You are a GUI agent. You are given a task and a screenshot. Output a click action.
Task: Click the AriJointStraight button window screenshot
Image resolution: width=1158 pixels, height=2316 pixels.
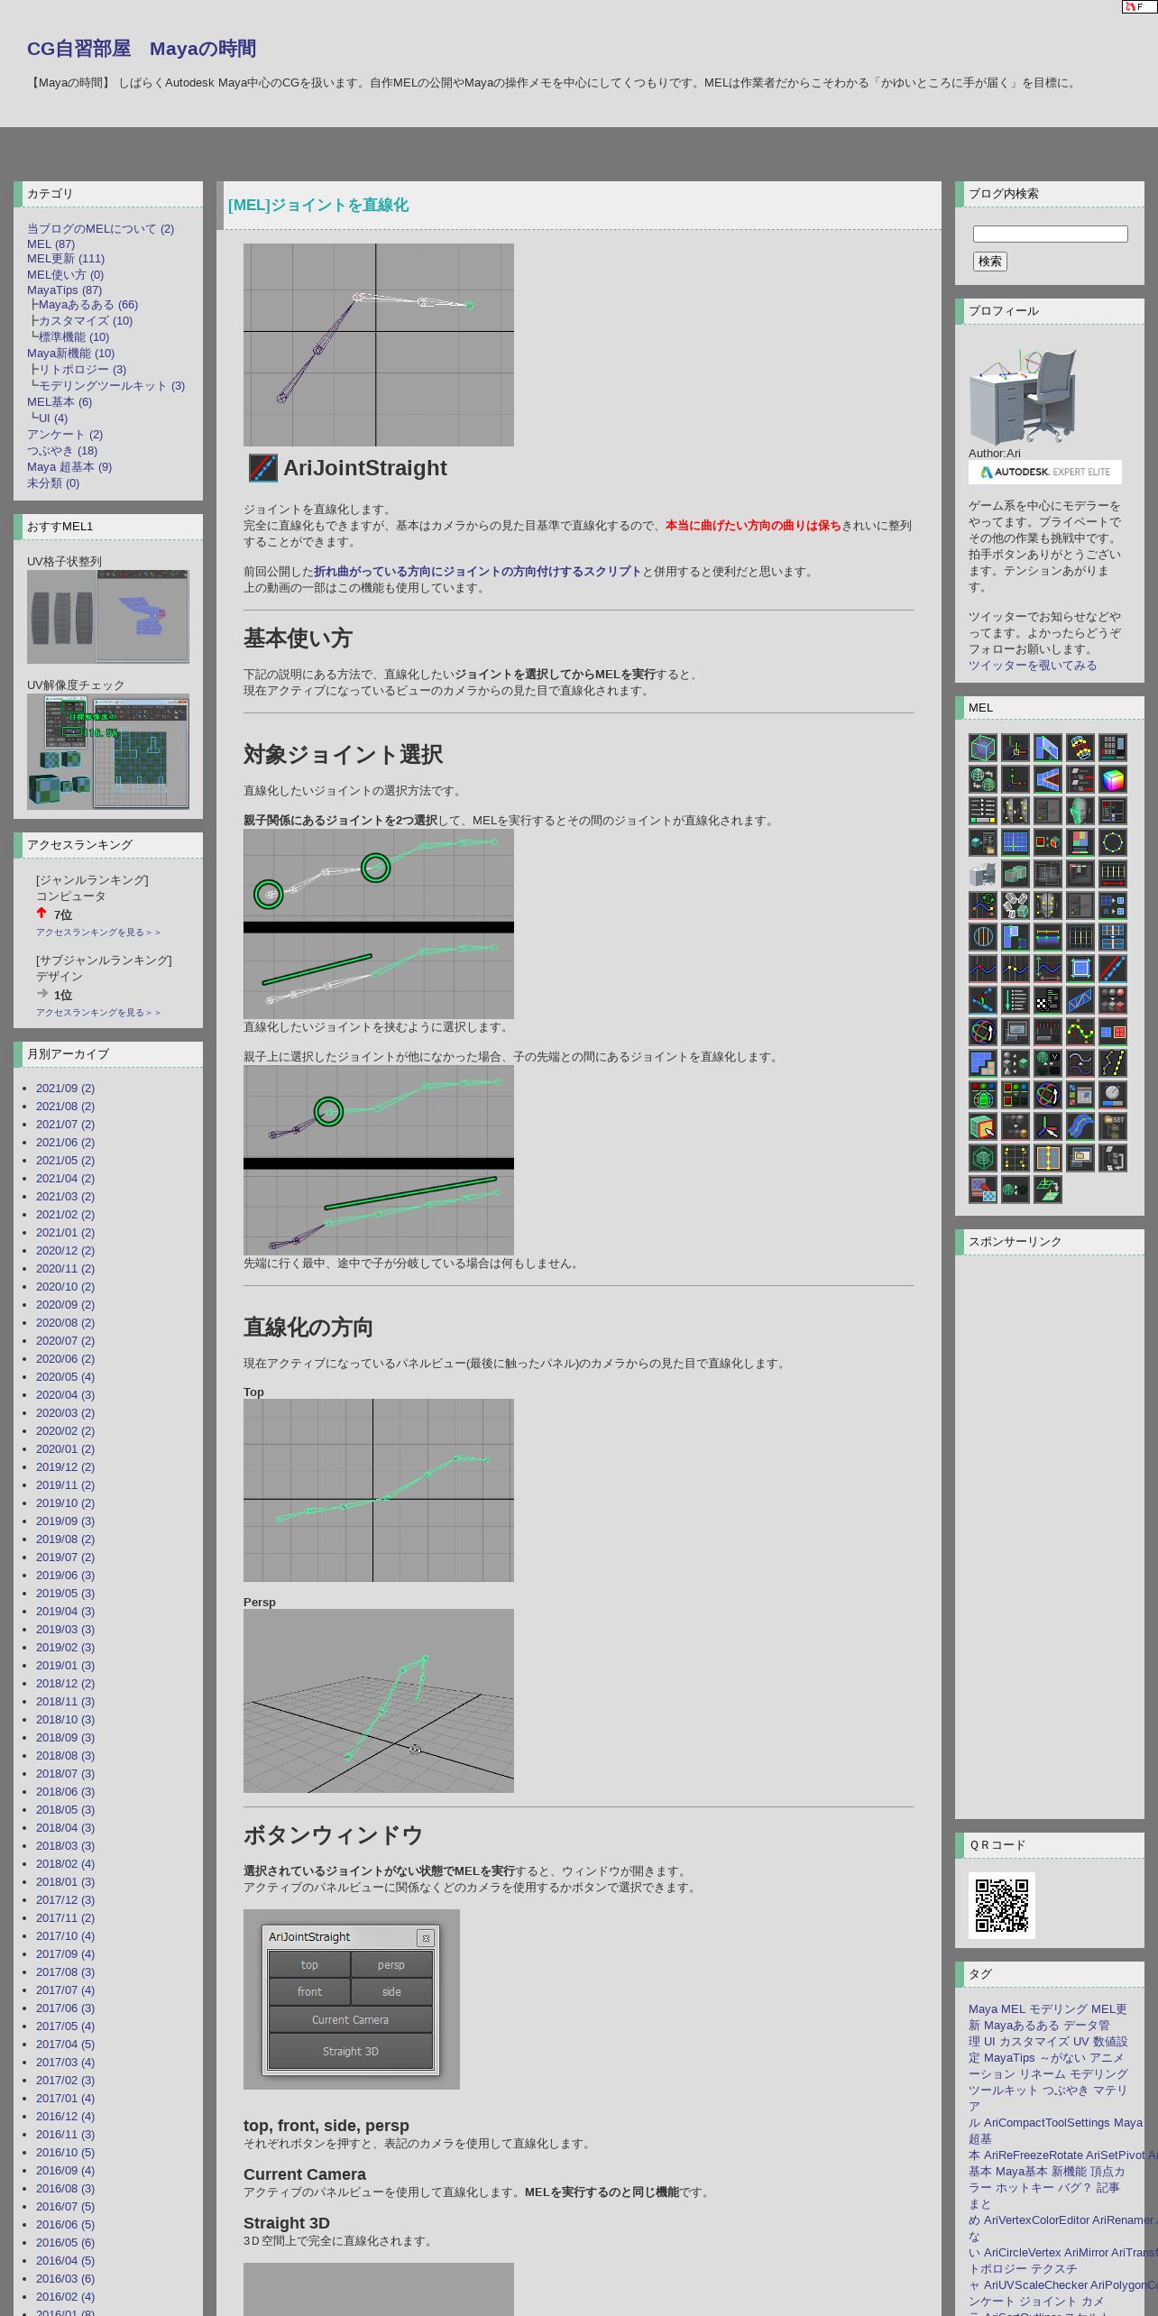pos(351,1999)
